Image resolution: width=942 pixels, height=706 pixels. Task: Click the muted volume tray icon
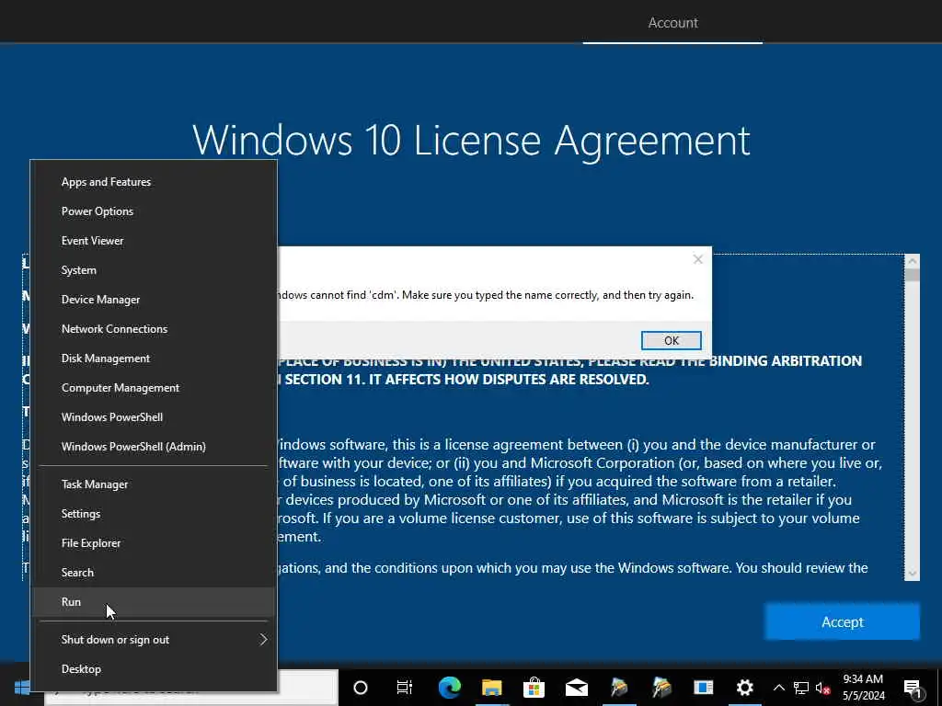[823, 688]
